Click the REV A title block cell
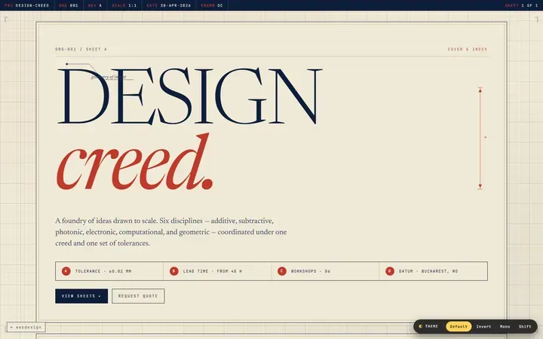543x339 pixels. pos(95,5)
